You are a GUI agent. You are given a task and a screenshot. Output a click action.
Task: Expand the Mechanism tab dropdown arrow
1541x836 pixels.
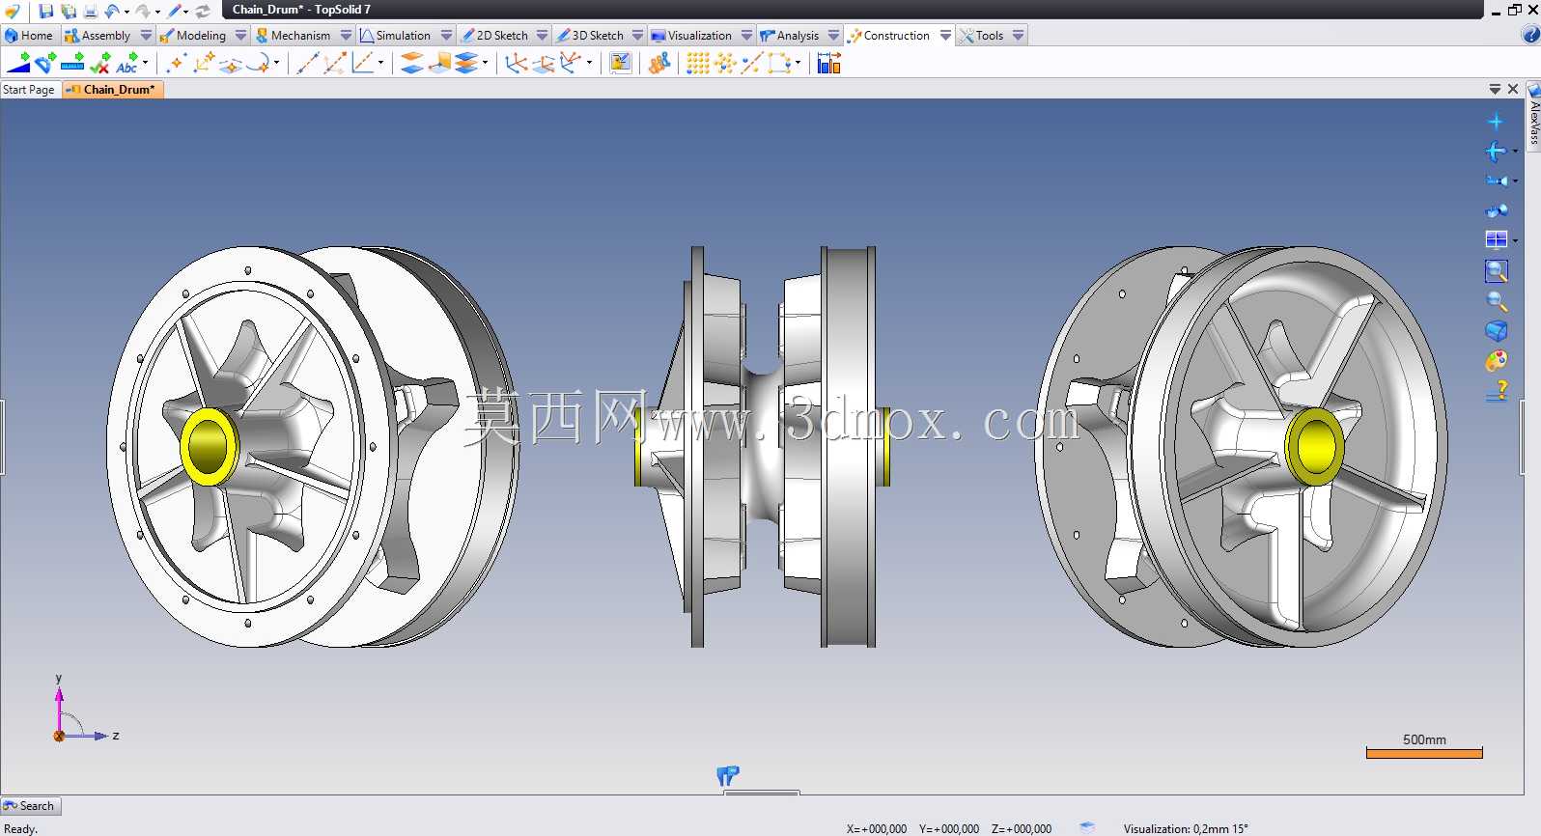click(346, 36)
